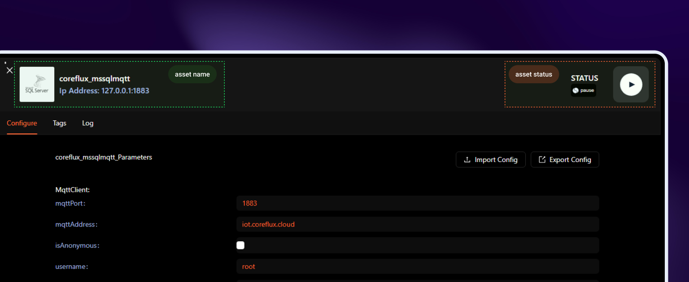Click the play button in asset status

(631, 85)
